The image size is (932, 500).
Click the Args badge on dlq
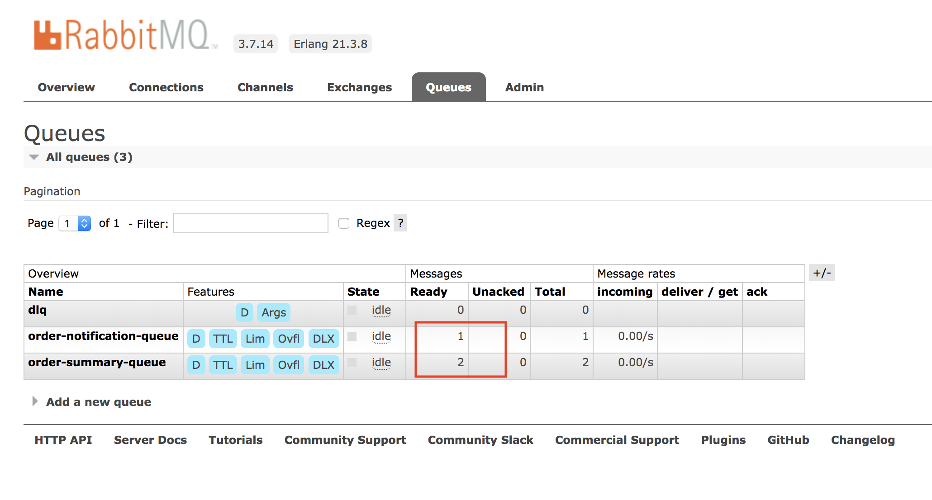pyautogui.click(x=274, y=312)
